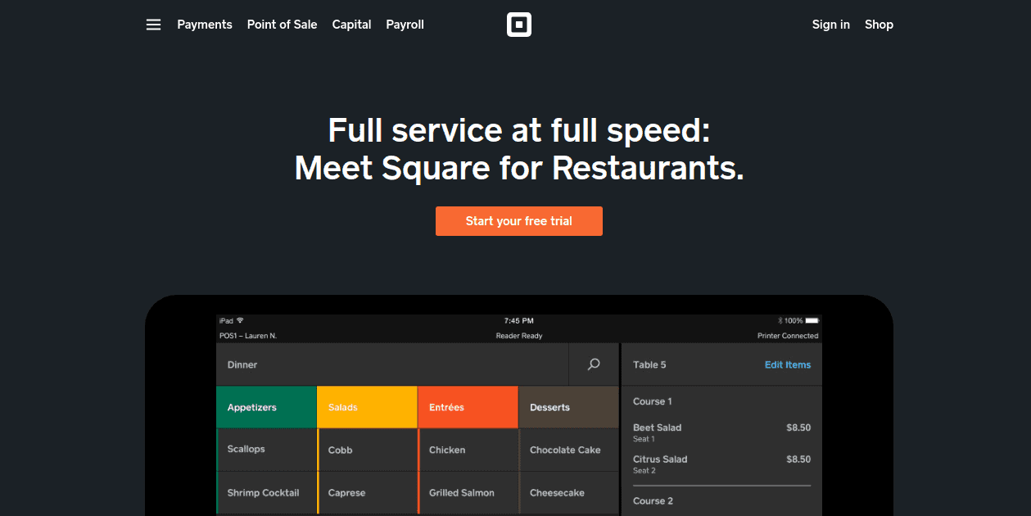The height and width of the screenshot is (516, 1031).
Task: Click Edit Items for Table 5
Action: [788, 364]
